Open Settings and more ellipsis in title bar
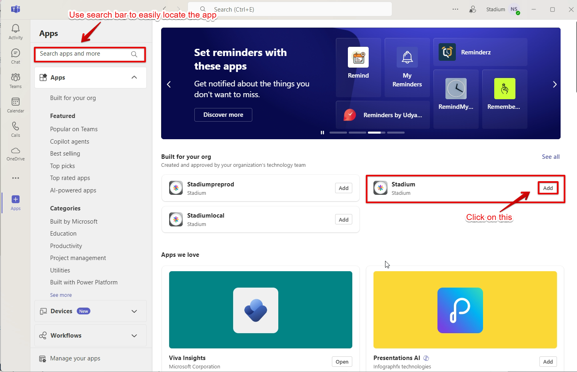The image size is (577, 372). [455, 9]
